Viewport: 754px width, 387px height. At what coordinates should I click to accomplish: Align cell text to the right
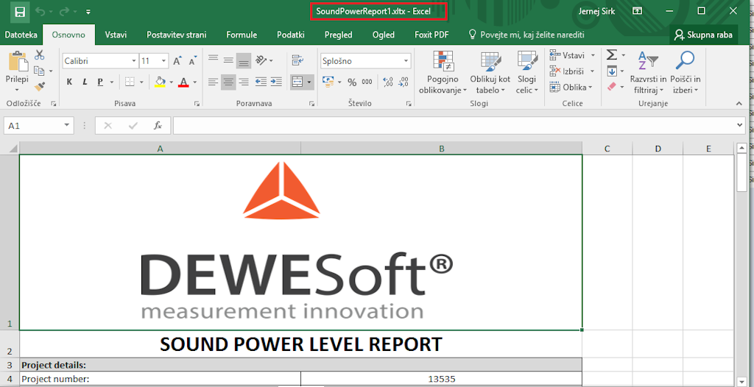point(244,82)
